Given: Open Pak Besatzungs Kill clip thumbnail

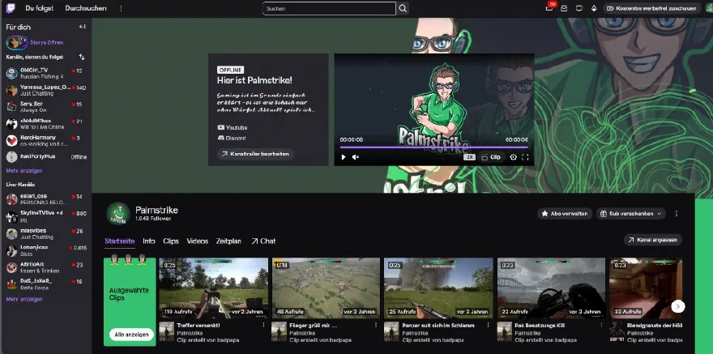Looking at the screenshot, I should pos(551,288).
